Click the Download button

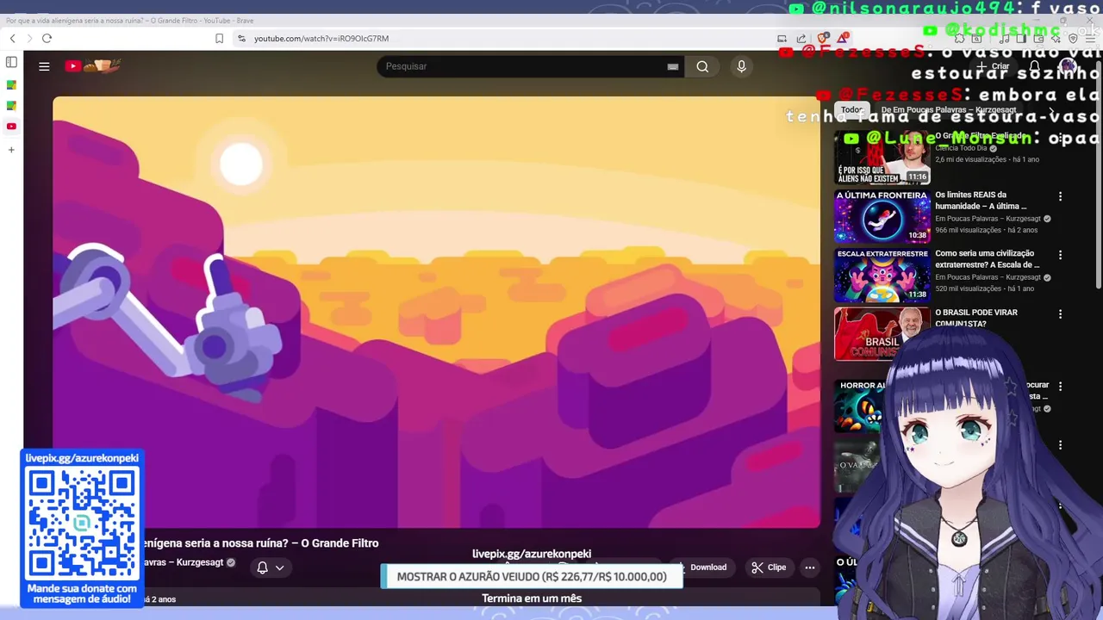703,567
